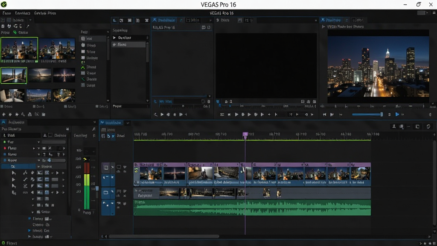Click the refresh arrows icon in the top-left toolbar
The height and width of the screenshot is (246, 437).
click(x=15, y=26)
